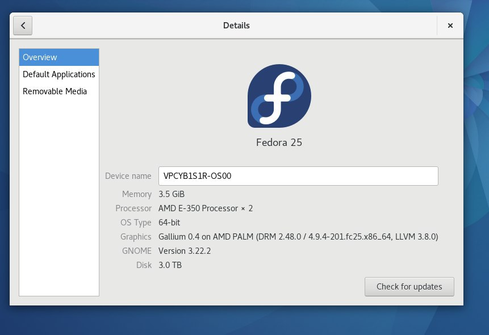Click the Gallium 0.4 graphics value

click(x=298, y=237)
